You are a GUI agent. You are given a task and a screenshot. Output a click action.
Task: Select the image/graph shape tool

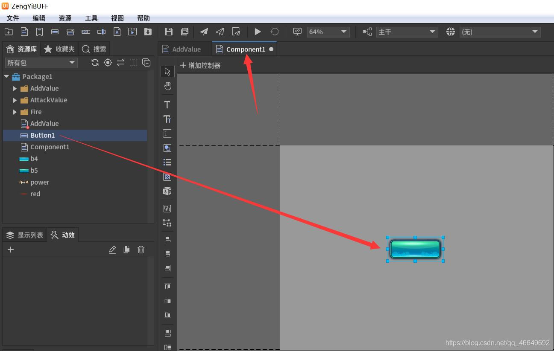point(167,148)
